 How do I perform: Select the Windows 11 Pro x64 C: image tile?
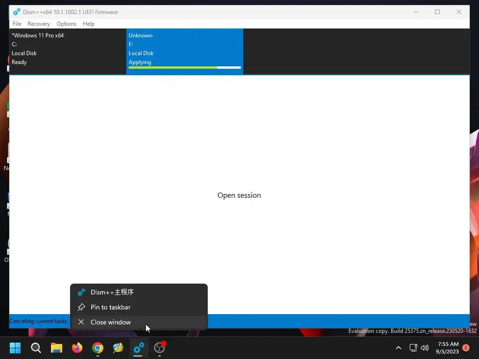[x=67, y=51]
